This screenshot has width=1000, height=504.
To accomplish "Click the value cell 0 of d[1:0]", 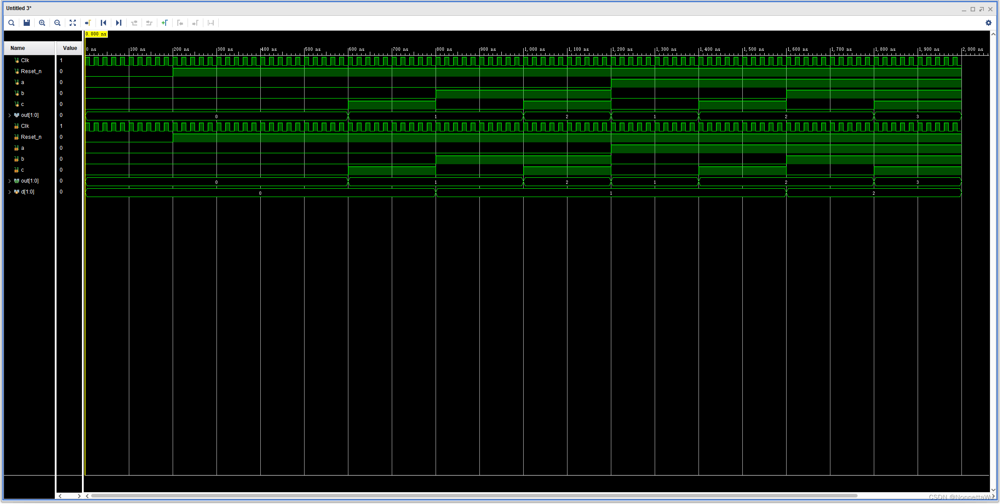I will [x=61, y=192].
